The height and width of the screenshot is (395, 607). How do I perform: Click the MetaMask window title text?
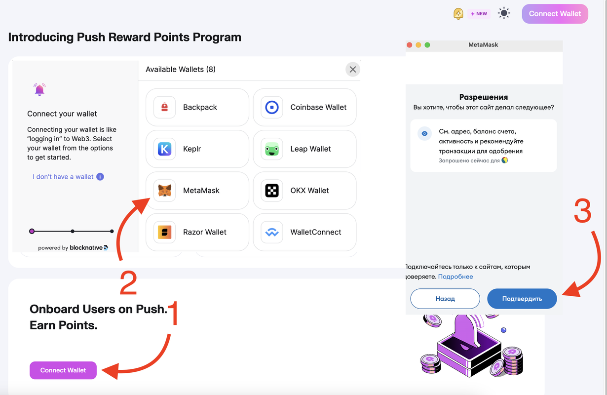pyautogui.click(x=483, y=45)
